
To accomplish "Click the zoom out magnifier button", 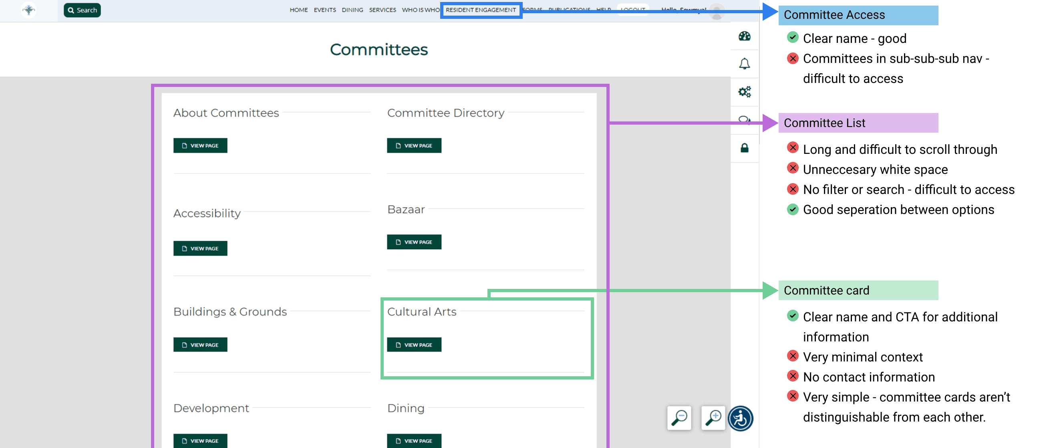I will pyautogui.click(x=679, y=418).
